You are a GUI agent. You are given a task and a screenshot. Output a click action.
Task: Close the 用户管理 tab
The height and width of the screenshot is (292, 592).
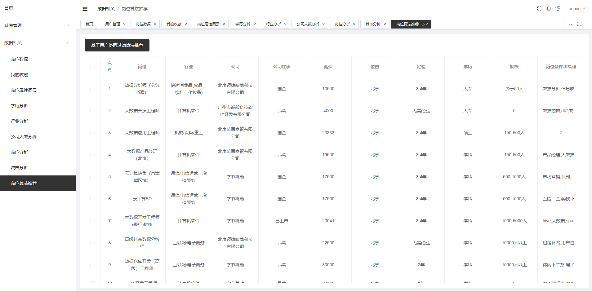click(x=124, y=24)
